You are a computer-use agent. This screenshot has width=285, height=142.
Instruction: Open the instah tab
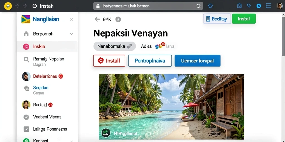tap(46, 6)
